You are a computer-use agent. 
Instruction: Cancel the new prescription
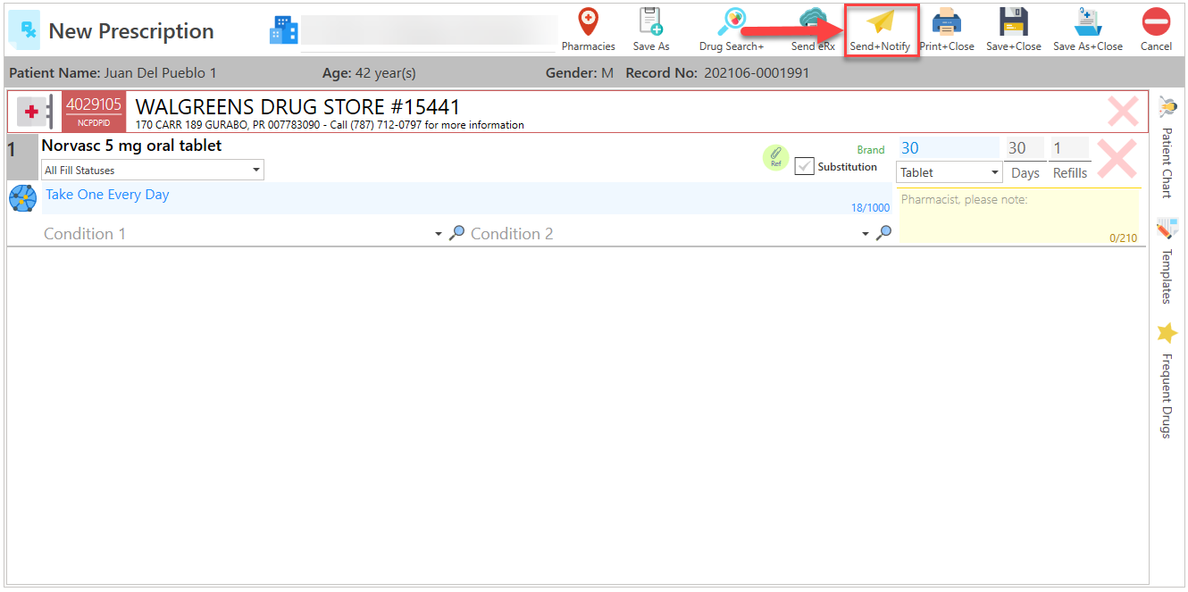pos(1156,21)
